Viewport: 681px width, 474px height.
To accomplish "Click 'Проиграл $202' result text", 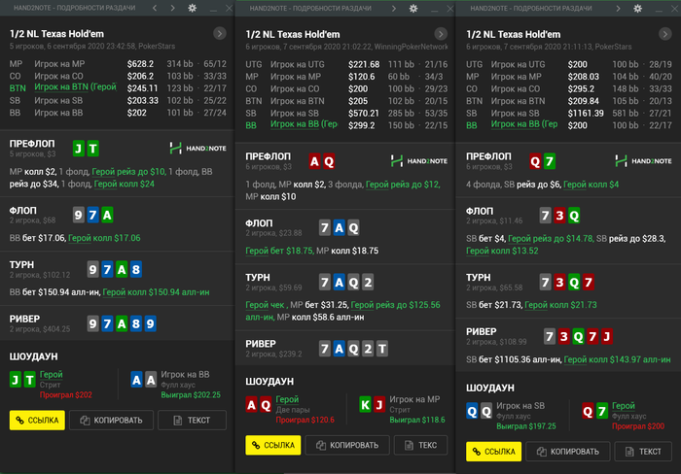I will (65, 395).
